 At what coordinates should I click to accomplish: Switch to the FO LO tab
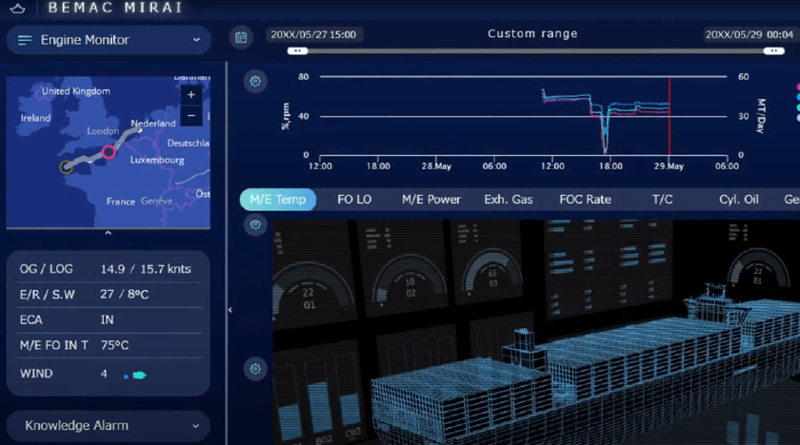tap(354, 200)
